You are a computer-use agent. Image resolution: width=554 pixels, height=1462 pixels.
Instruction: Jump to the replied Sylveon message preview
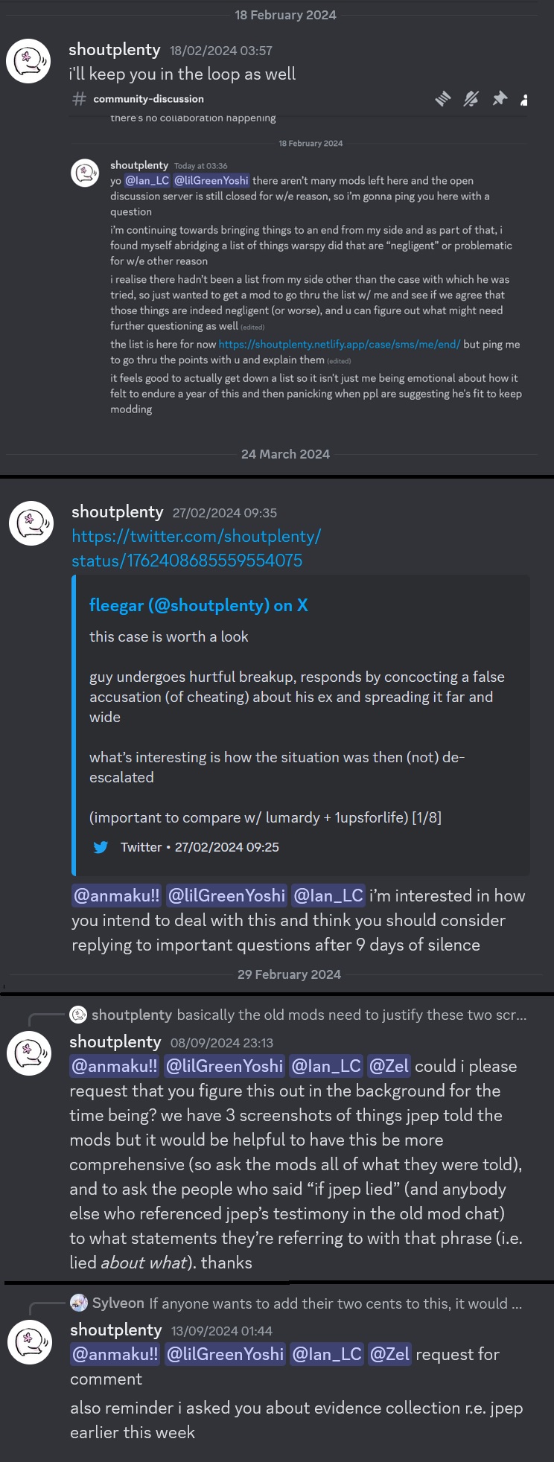click(335, 1303)
